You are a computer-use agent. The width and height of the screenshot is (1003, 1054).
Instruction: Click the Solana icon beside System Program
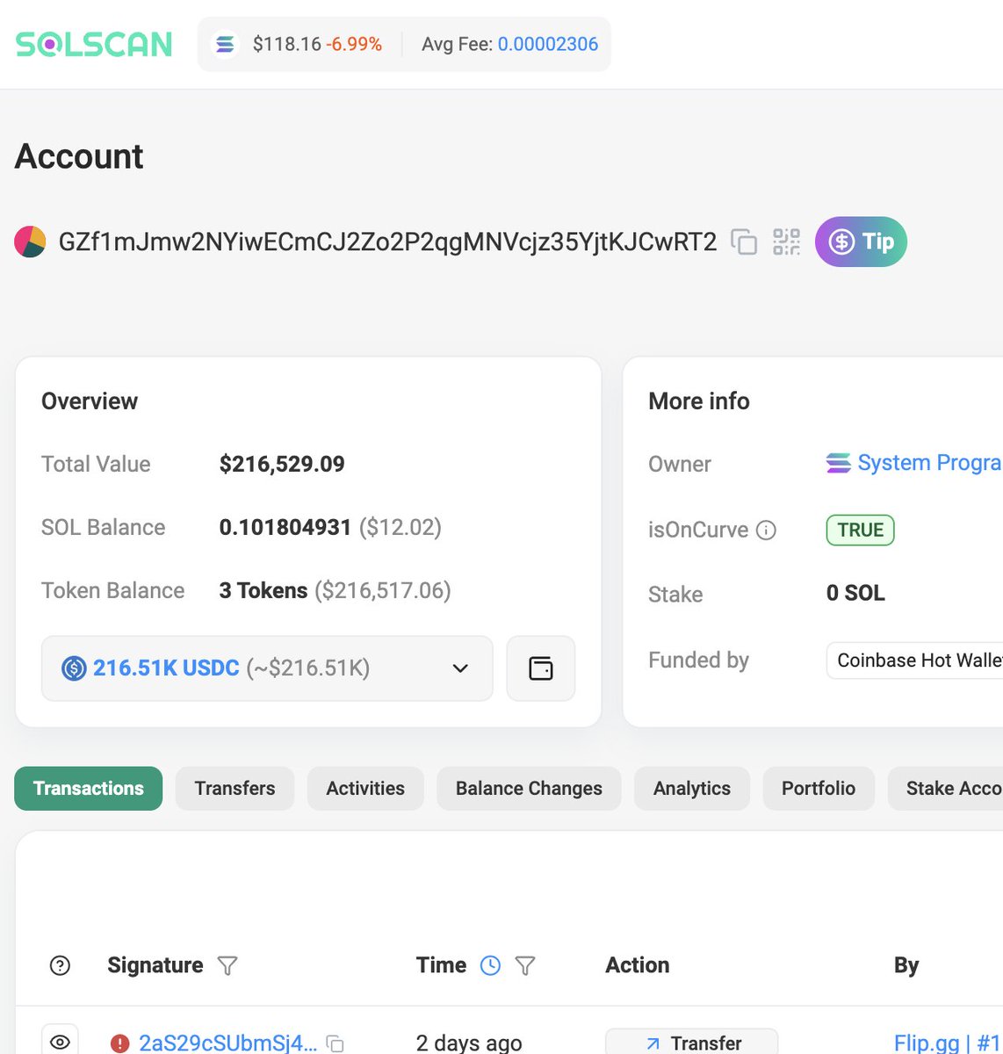click(x=838, y=463)
